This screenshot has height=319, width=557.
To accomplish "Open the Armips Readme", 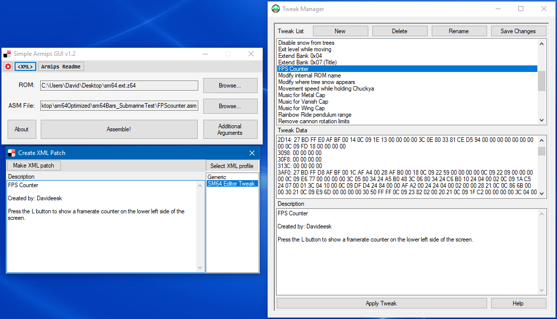I will click(x=61, y=66).
